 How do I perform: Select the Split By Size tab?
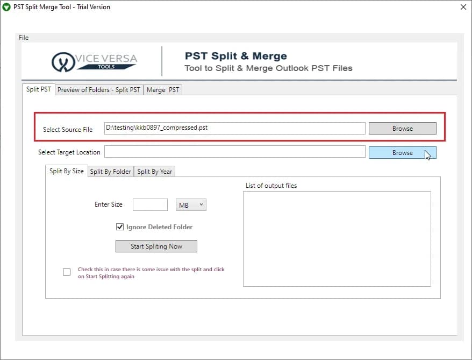click(x=67, y=171)
